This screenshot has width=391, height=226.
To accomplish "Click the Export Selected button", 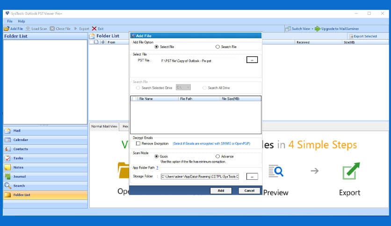I will [x=363, y=36].
